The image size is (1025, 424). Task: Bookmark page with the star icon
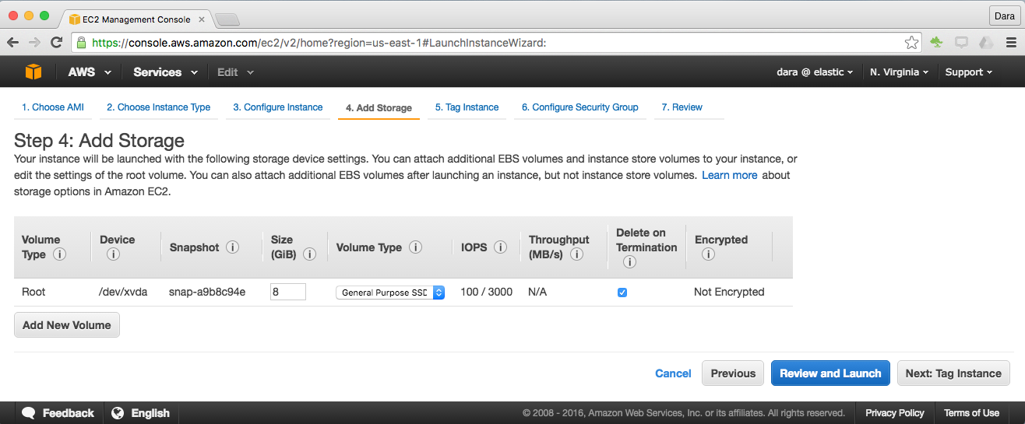click(x=911, y=43)
